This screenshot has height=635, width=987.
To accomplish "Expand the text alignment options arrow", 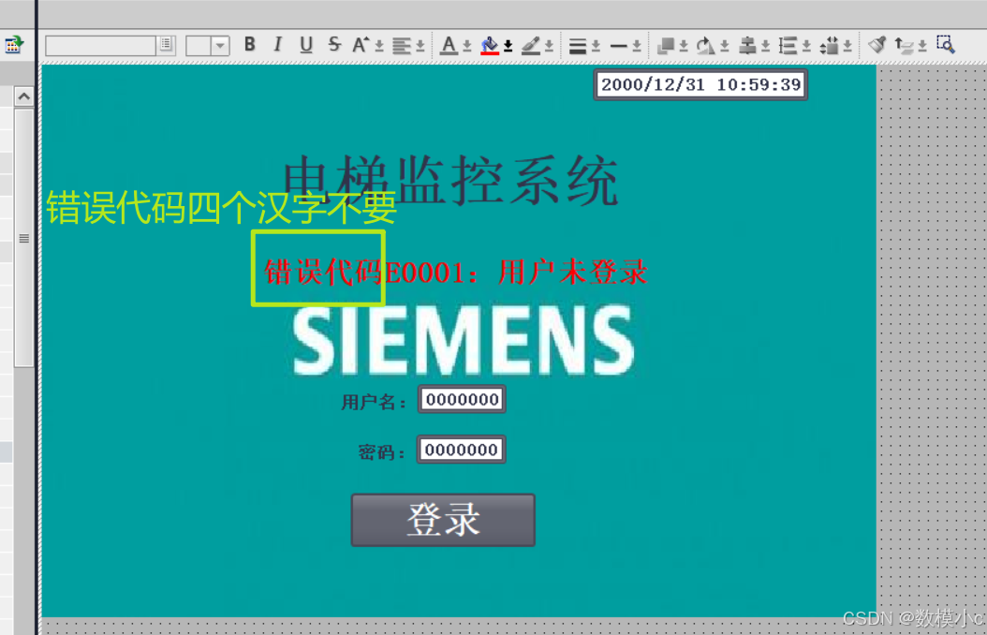I will pyautogui.click(x=420, y=46).
